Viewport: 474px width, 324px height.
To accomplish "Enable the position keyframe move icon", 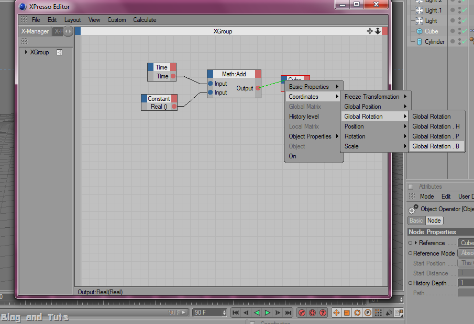I will (336, 313).
